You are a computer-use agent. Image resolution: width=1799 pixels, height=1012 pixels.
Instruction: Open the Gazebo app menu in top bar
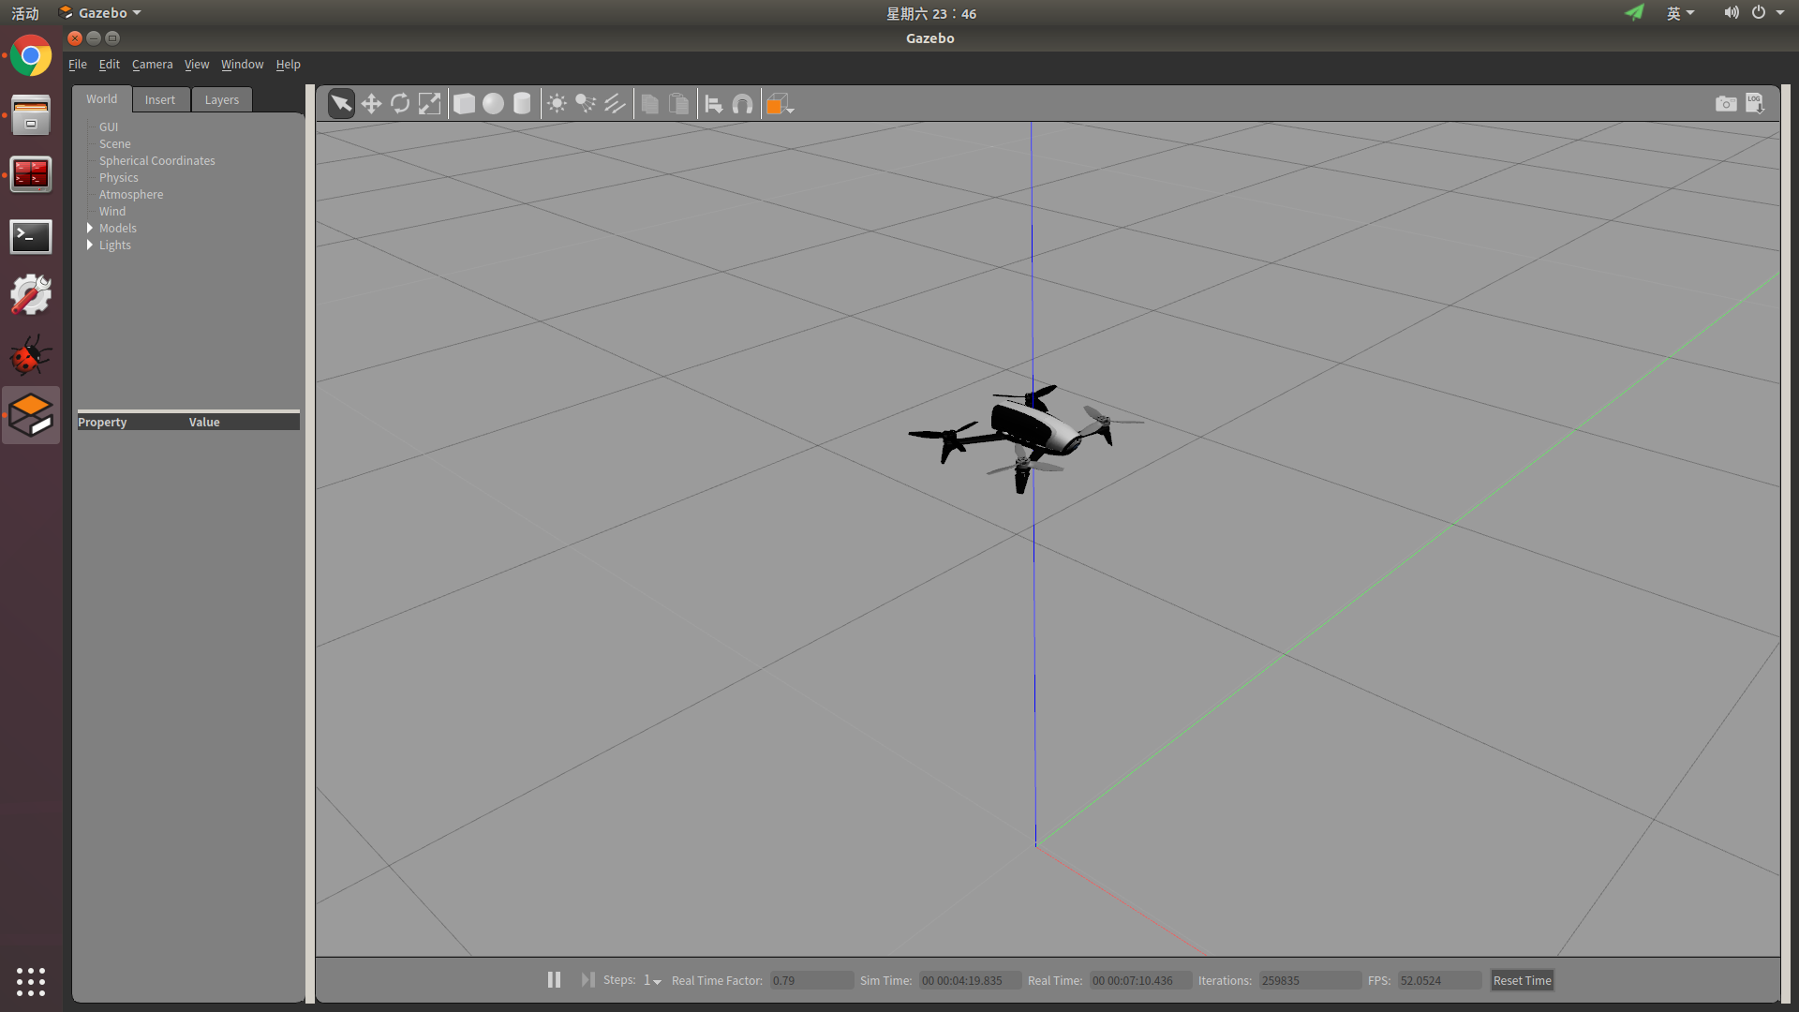100,13
